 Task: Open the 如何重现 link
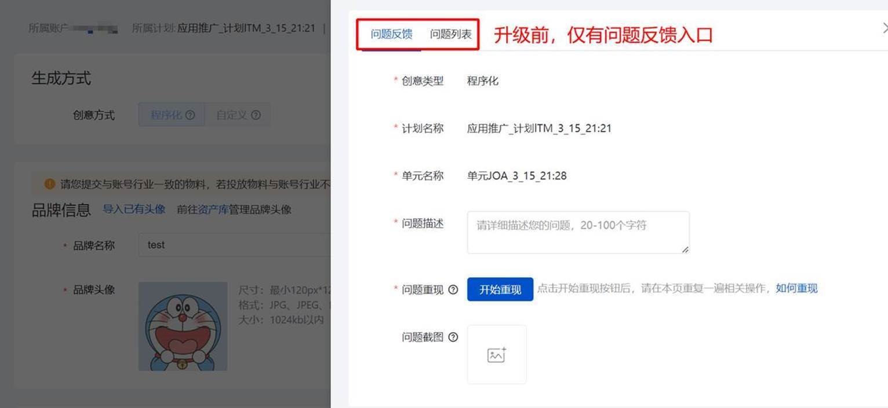(796, 289)
